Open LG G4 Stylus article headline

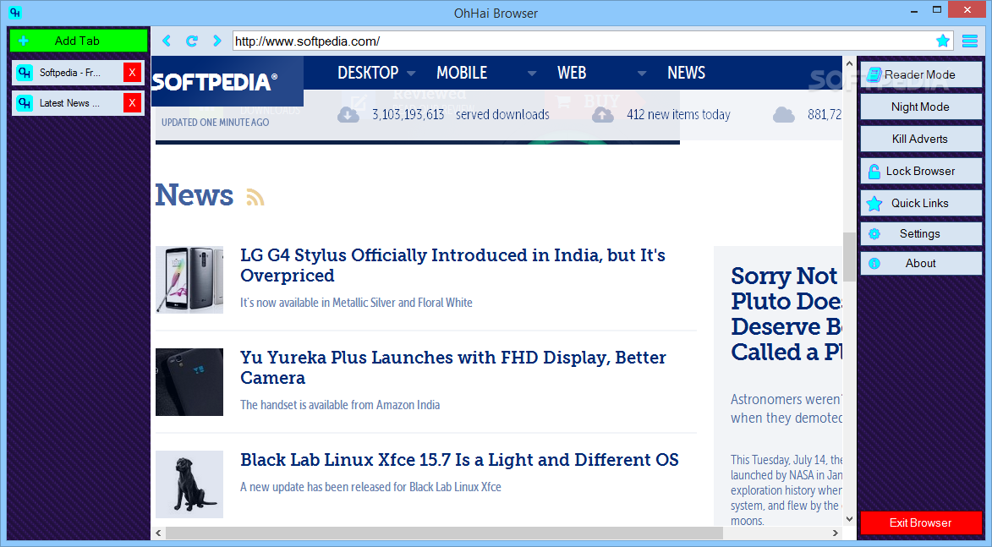pos(453,265)
